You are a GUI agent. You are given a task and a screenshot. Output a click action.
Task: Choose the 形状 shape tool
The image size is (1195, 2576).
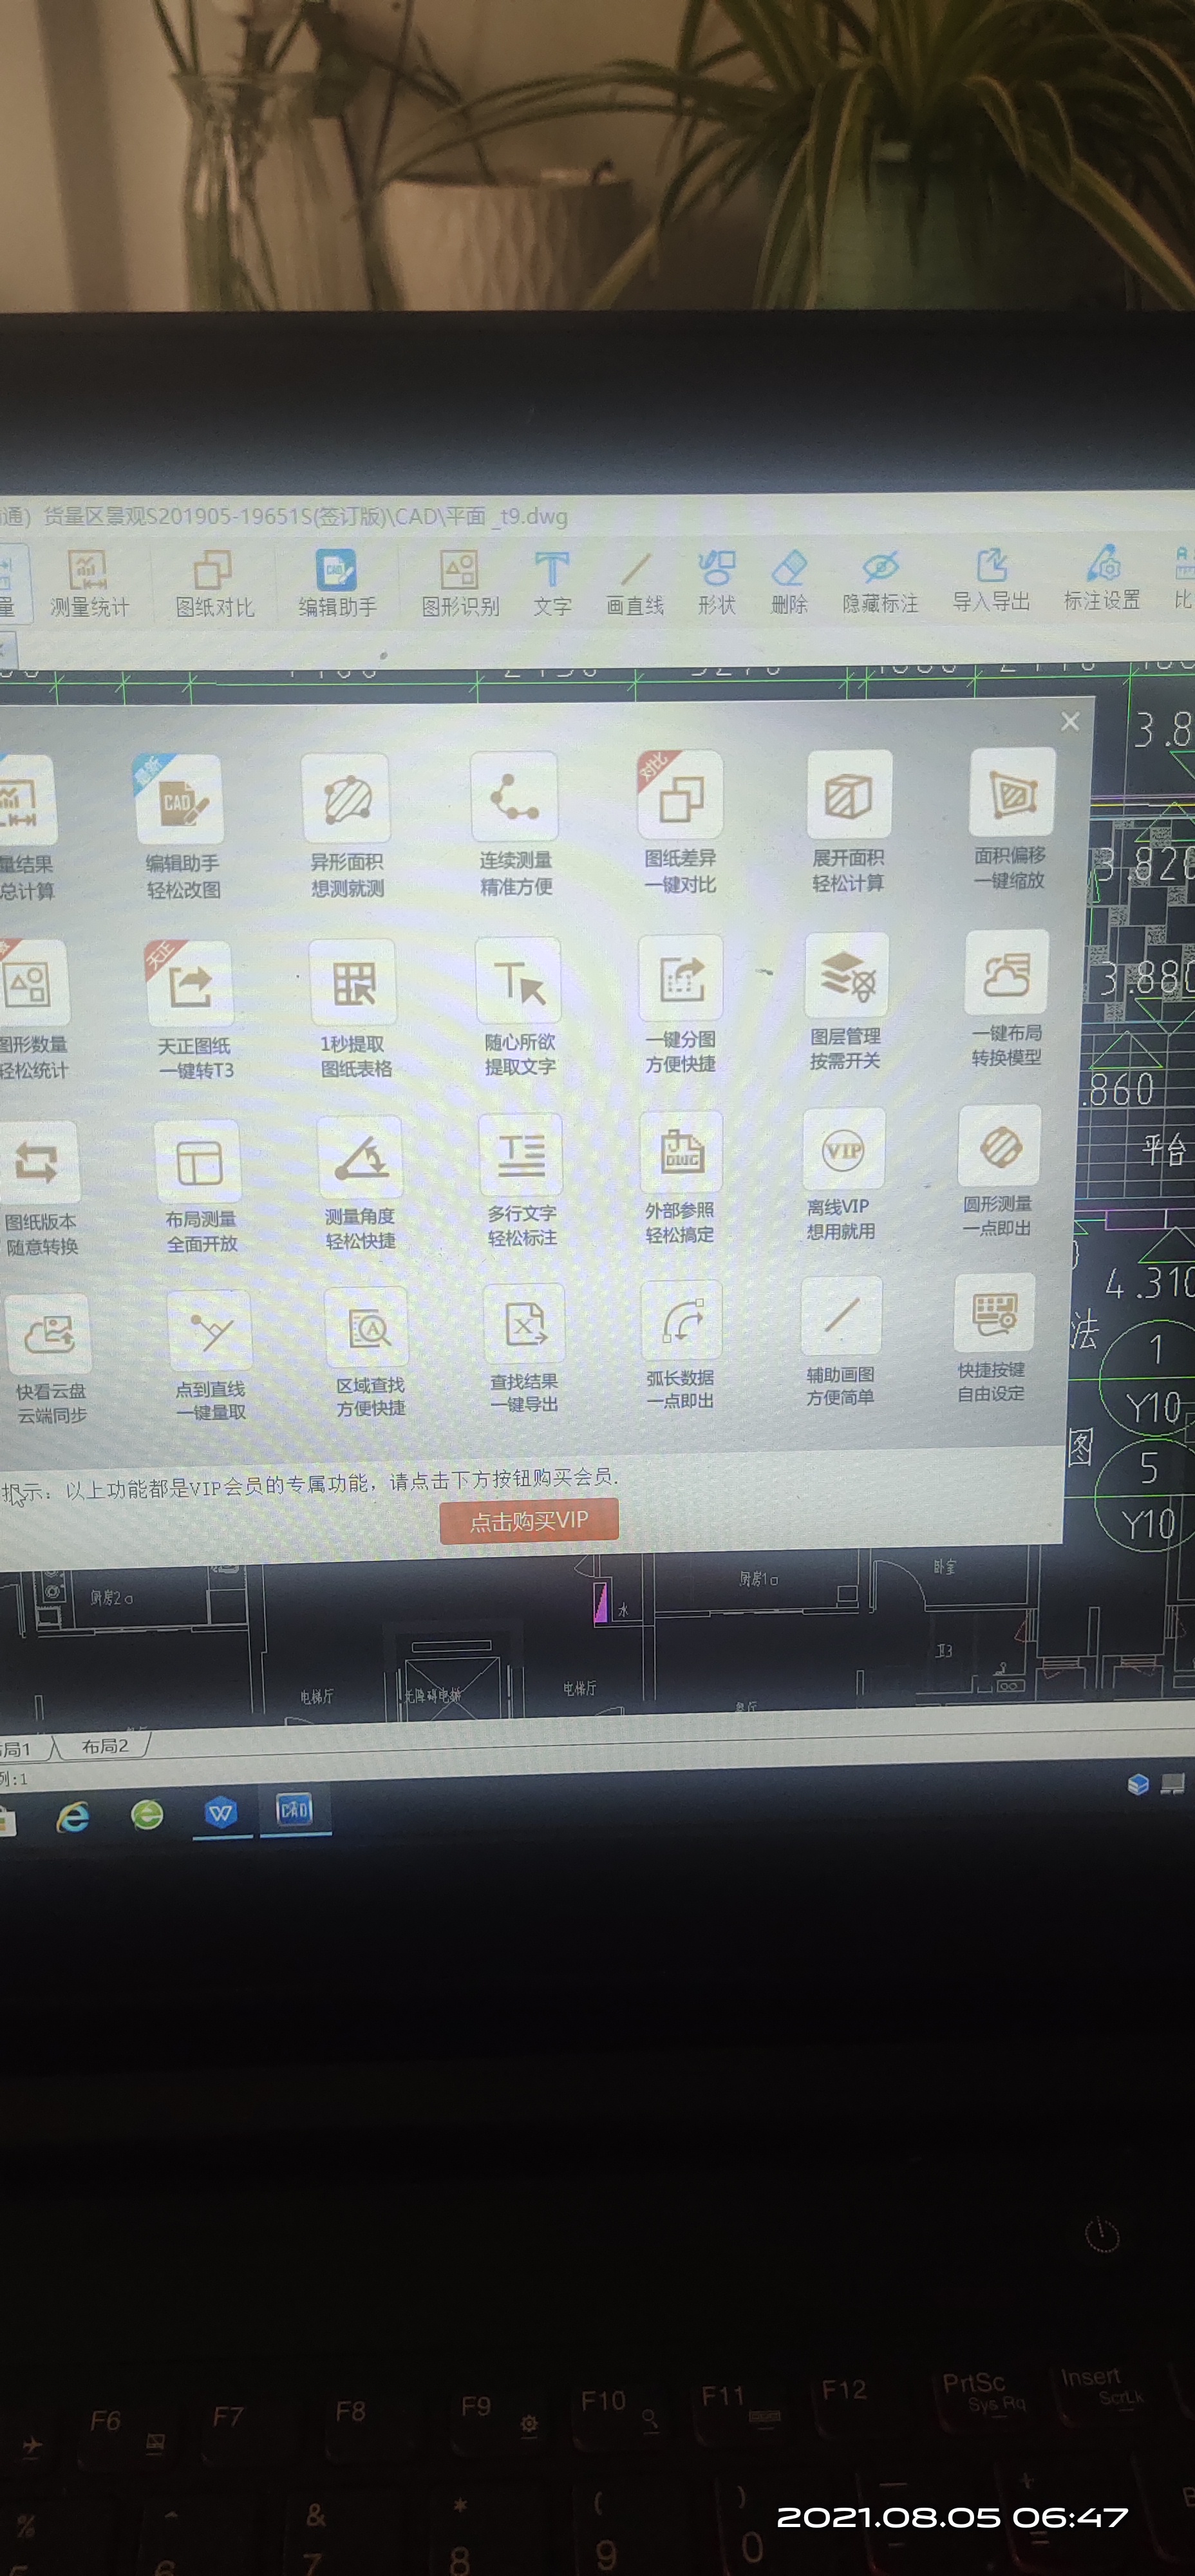coord(716,582)
